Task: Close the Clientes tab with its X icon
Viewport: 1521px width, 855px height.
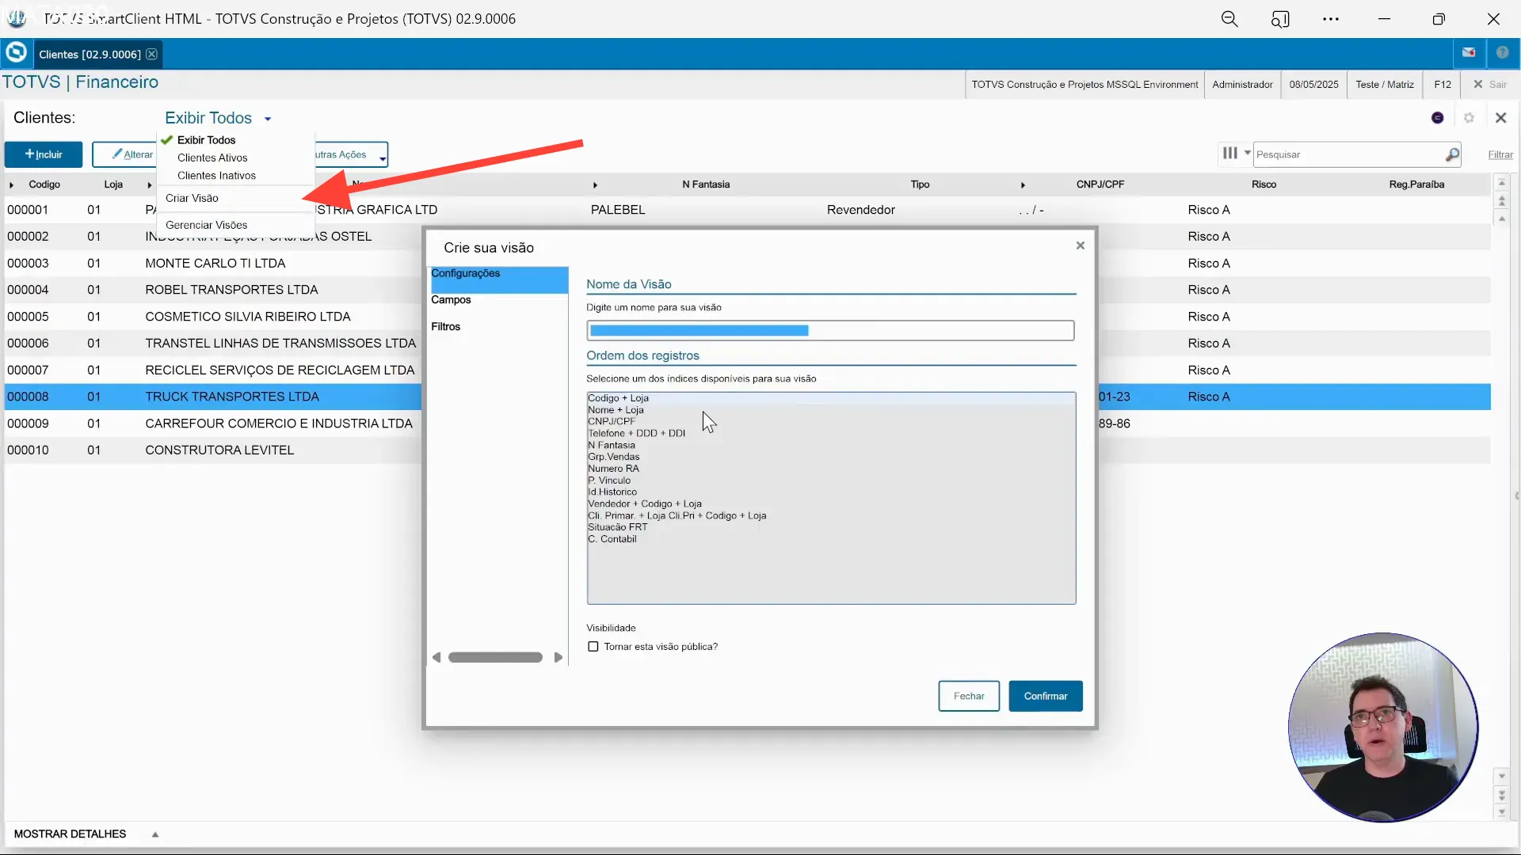Action: pyautogui.click(x=151, y=54)
